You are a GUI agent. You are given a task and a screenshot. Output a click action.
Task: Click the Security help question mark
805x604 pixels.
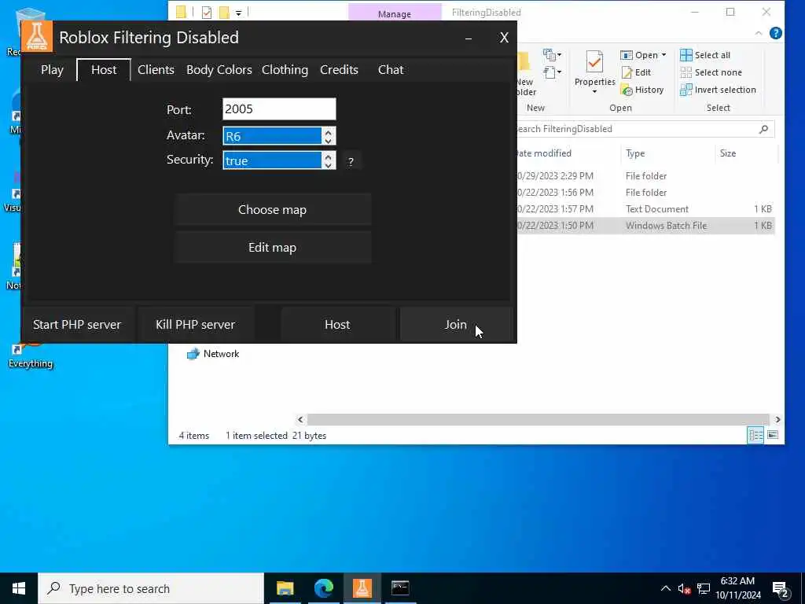[x=351, y=161]
